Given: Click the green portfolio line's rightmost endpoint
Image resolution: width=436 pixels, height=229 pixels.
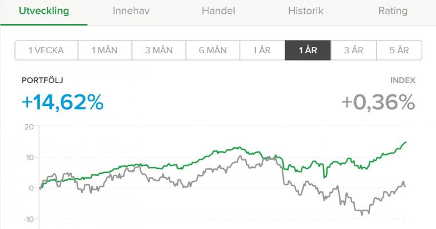Looking at the screenshot, I should click(x=406, y=143).
